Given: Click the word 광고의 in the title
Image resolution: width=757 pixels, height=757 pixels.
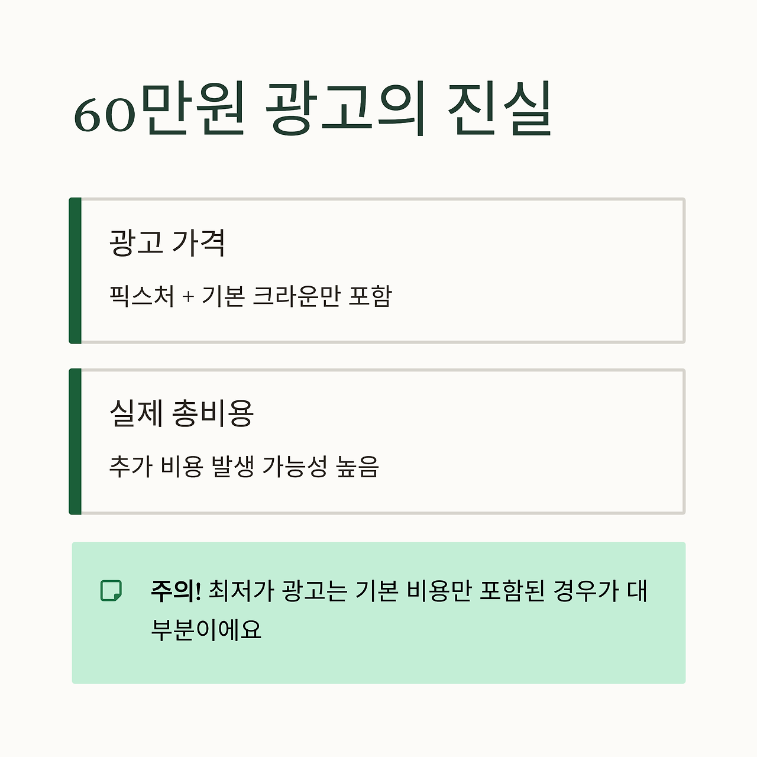Looking at the screenshot, I should 345,109.
